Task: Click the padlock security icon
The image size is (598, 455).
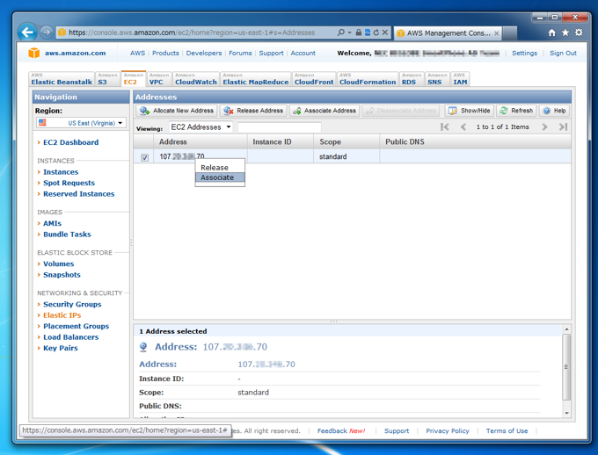Action: (358, 32)
